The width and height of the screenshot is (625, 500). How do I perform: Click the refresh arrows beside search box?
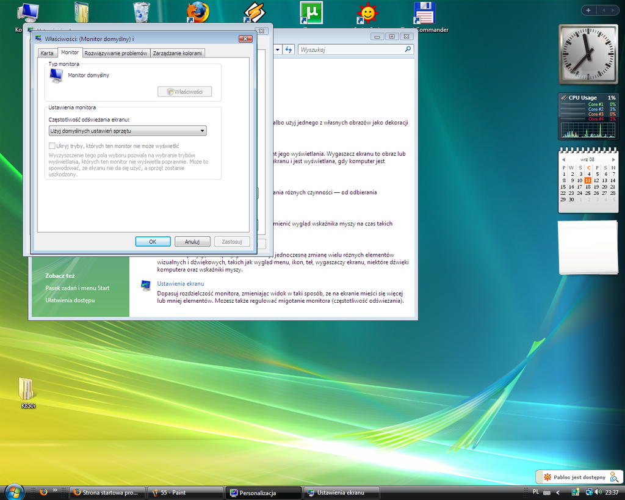coord(289,49)
